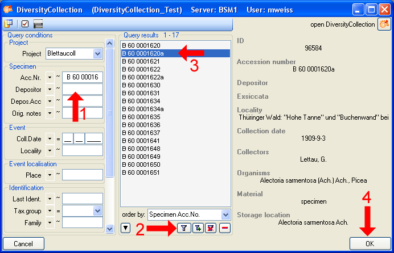Click the Depositor text input field
This screenshot has height=253, width=394.
pos(83,90)
